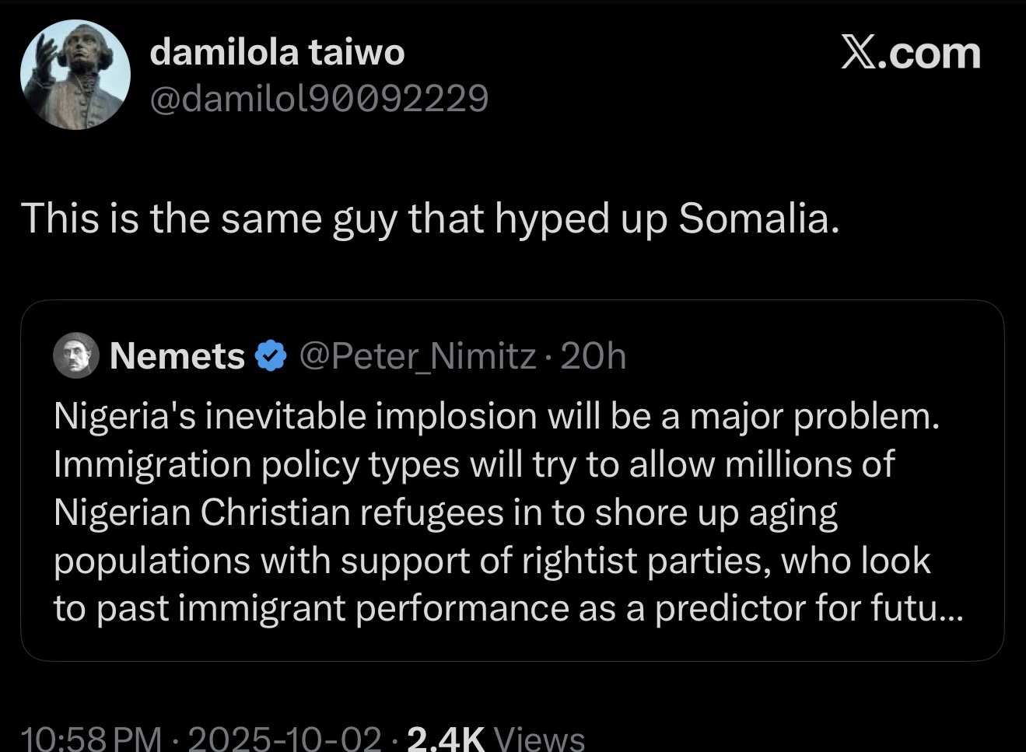Open Nemets's small profile picture
1026x752 pixels.
(75, 355)
